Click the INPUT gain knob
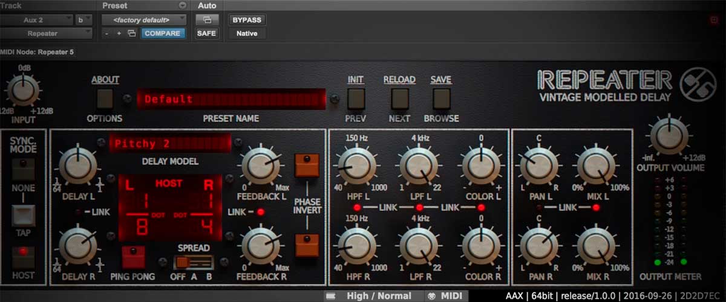The width and height of the screenshot is (726, 302). click(24, 89)
